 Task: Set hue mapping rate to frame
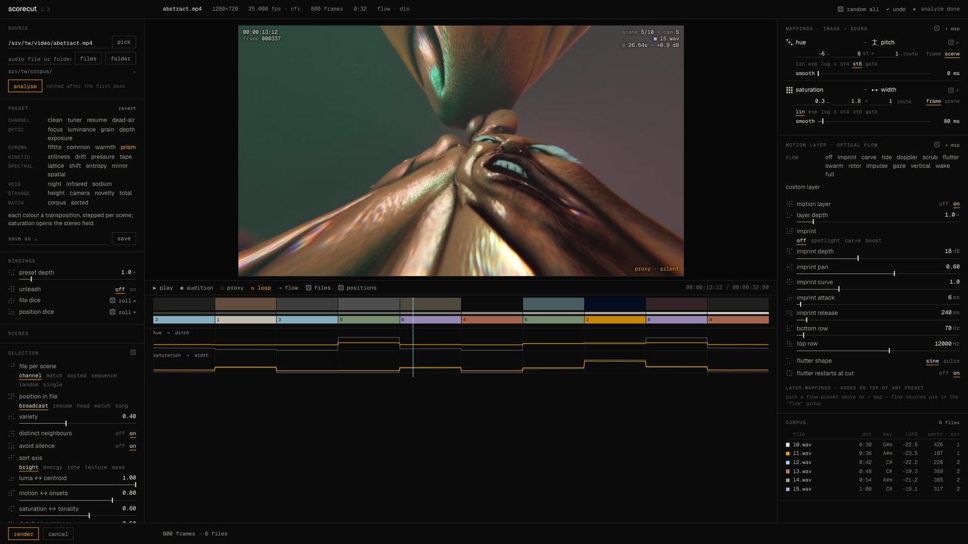(933, 54)
